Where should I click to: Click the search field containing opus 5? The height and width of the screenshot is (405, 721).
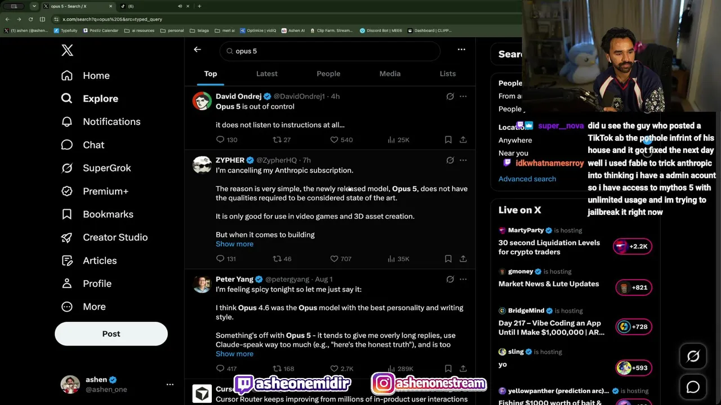pyautogui.click(x=330, y=51)
